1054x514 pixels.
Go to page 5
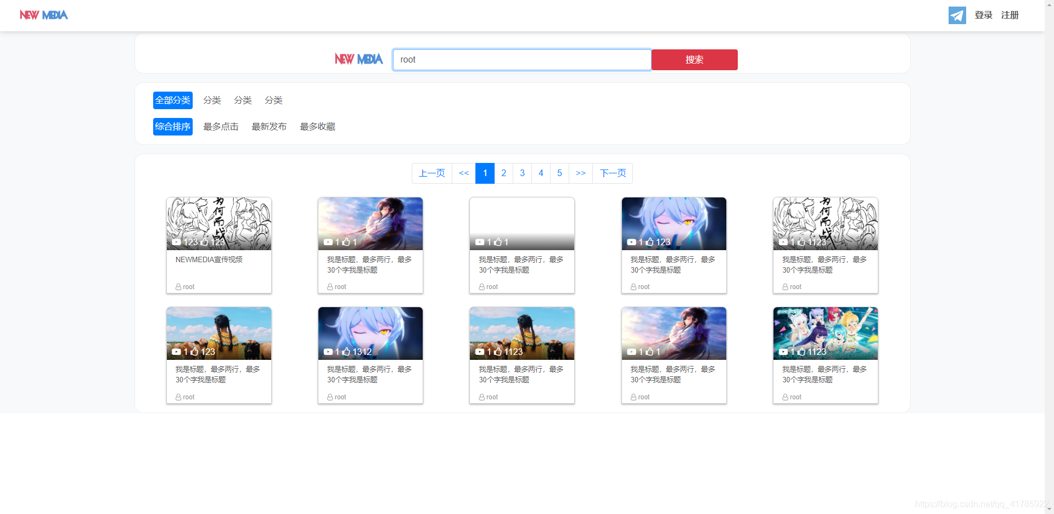[x=560, y=173]
